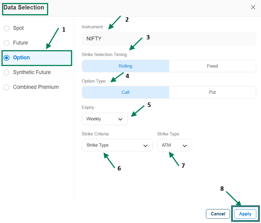Open the Strike Criteria dropdown
This screenshot has width=261, height=223.
[x=117, y=145]
